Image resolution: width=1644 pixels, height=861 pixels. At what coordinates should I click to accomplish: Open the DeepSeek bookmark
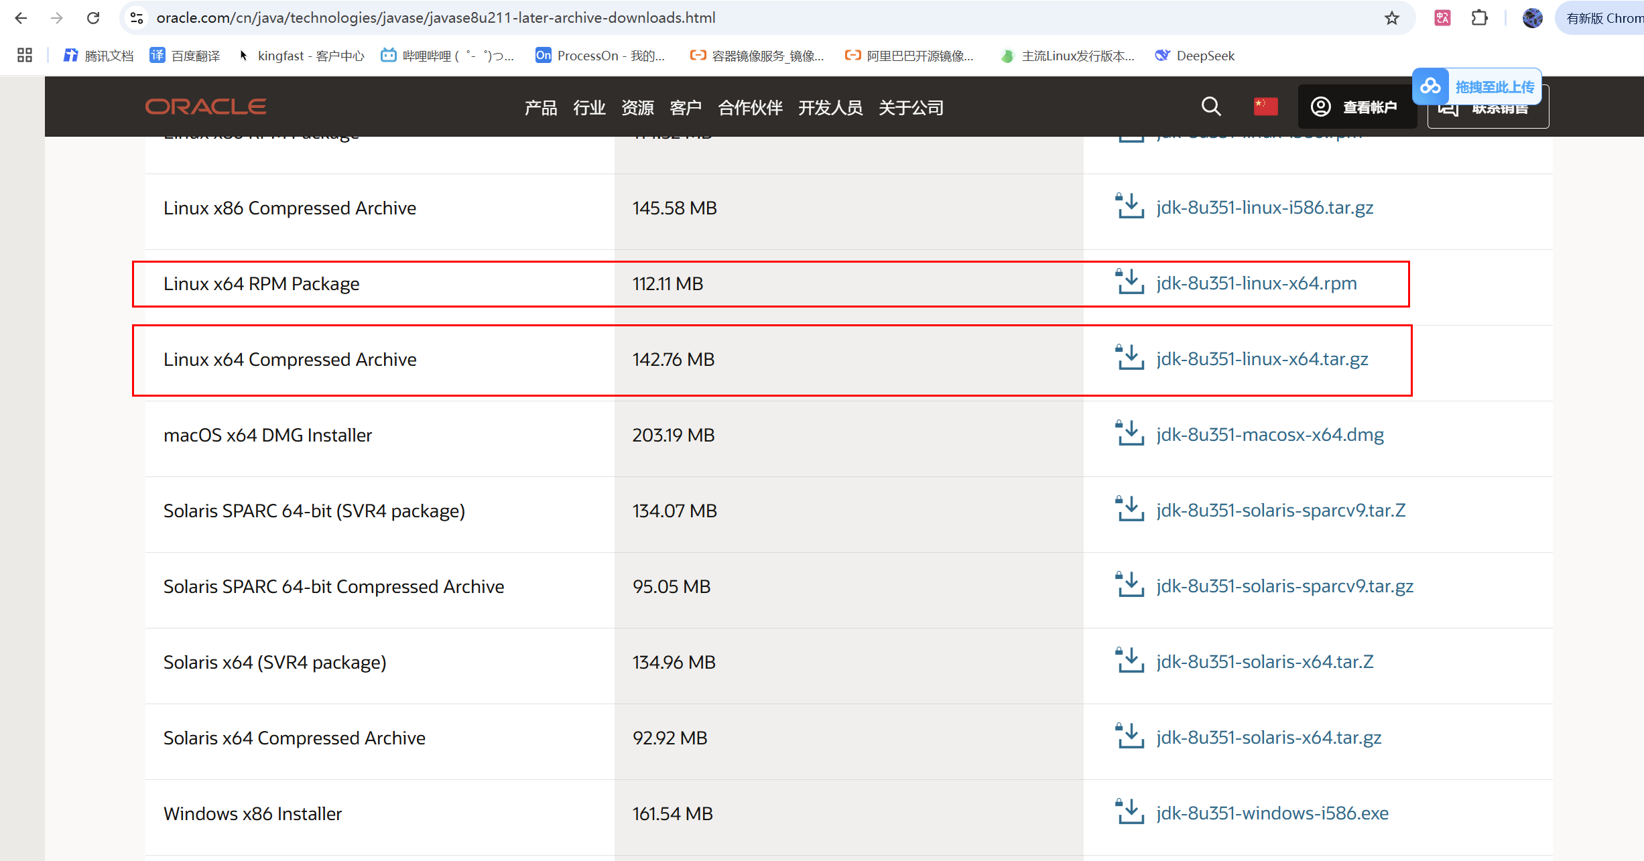(x=1195, y=56)
